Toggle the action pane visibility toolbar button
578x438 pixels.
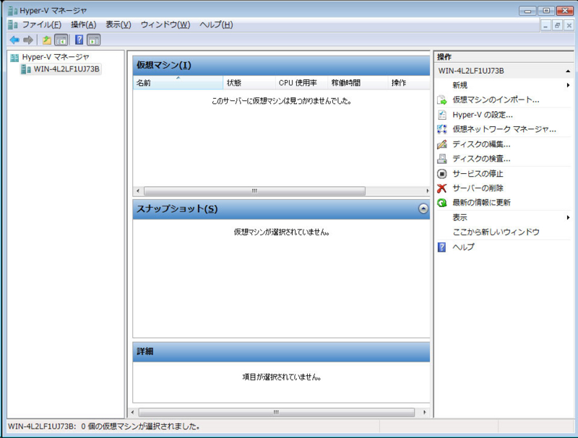pyautogui.click(x=94, y=40)
